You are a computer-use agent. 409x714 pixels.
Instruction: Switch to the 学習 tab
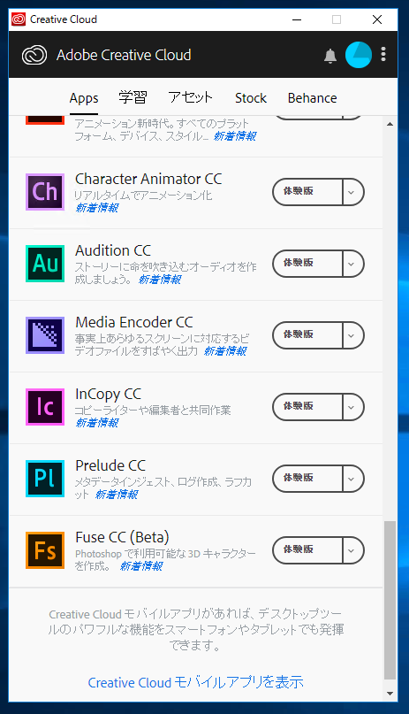[x=133, y=97]
